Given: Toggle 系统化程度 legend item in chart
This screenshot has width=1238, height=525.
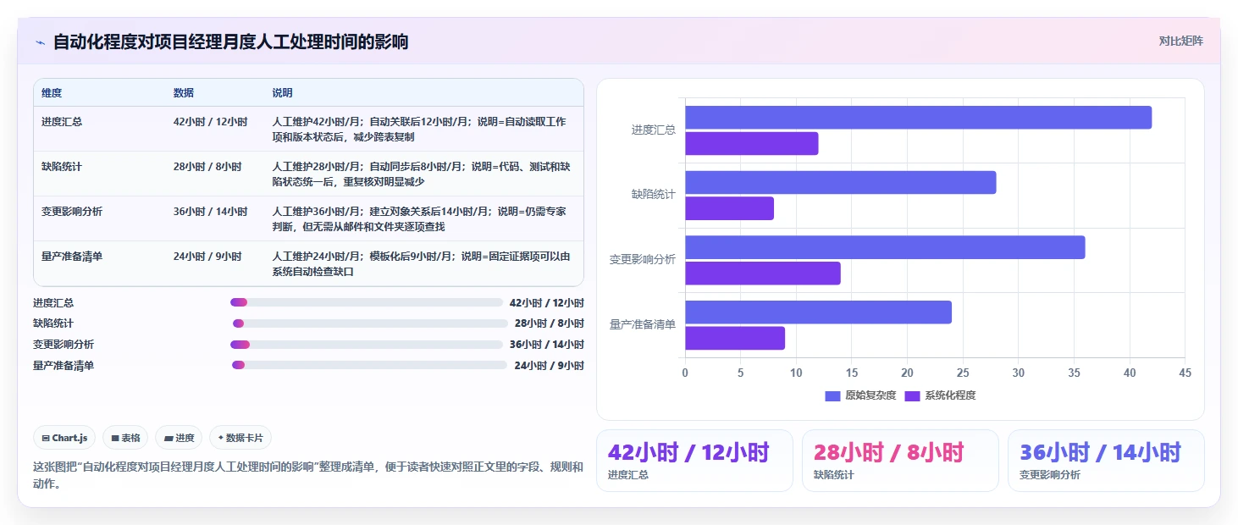Looking at the screenshot, I should click(x=940, y=395).
